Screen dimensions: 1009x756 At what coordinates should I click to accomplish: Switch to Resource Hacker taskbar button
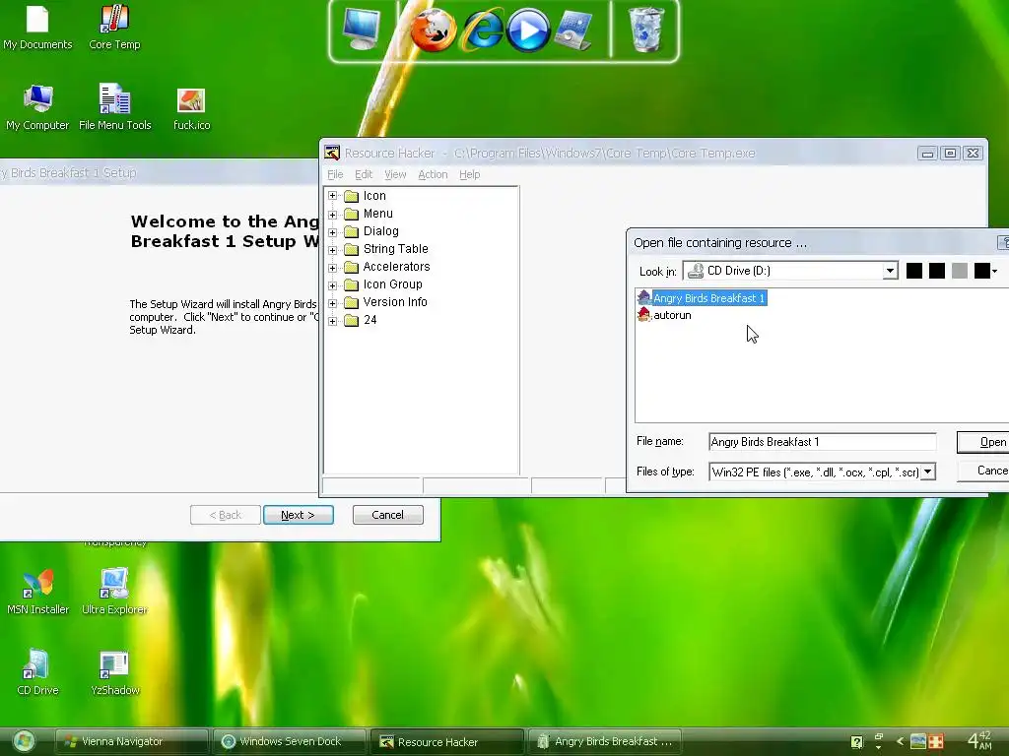pyautogui.click(x=447, y=742)
